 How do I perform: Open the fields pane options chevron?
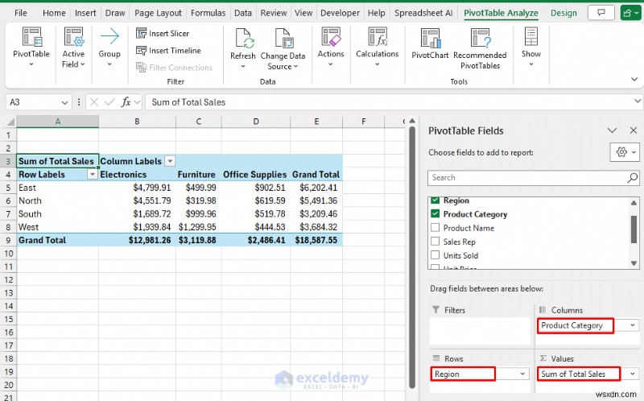click(612, 130)
